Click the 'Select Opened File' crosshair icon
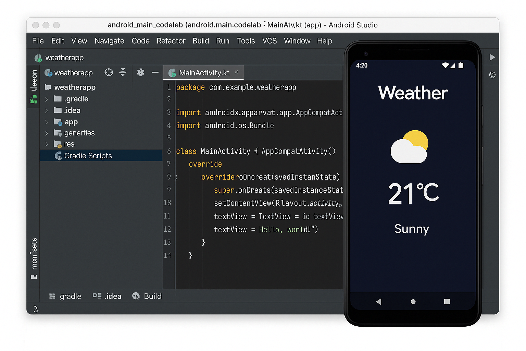Viewport: 526px width, 351px height. [x=109, y=72]
